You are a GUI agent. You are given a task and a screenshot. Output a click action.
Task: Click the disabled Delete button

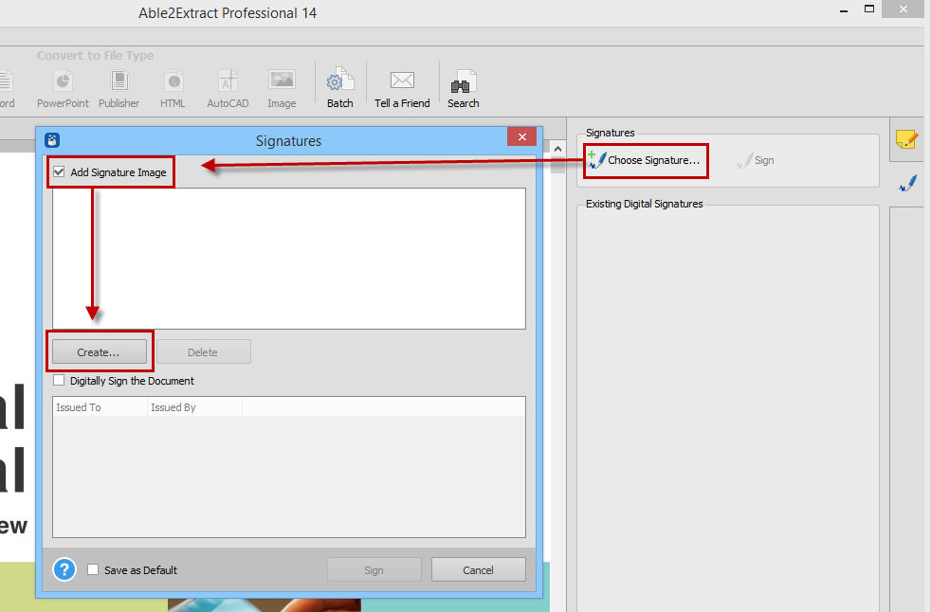point(203,352)
